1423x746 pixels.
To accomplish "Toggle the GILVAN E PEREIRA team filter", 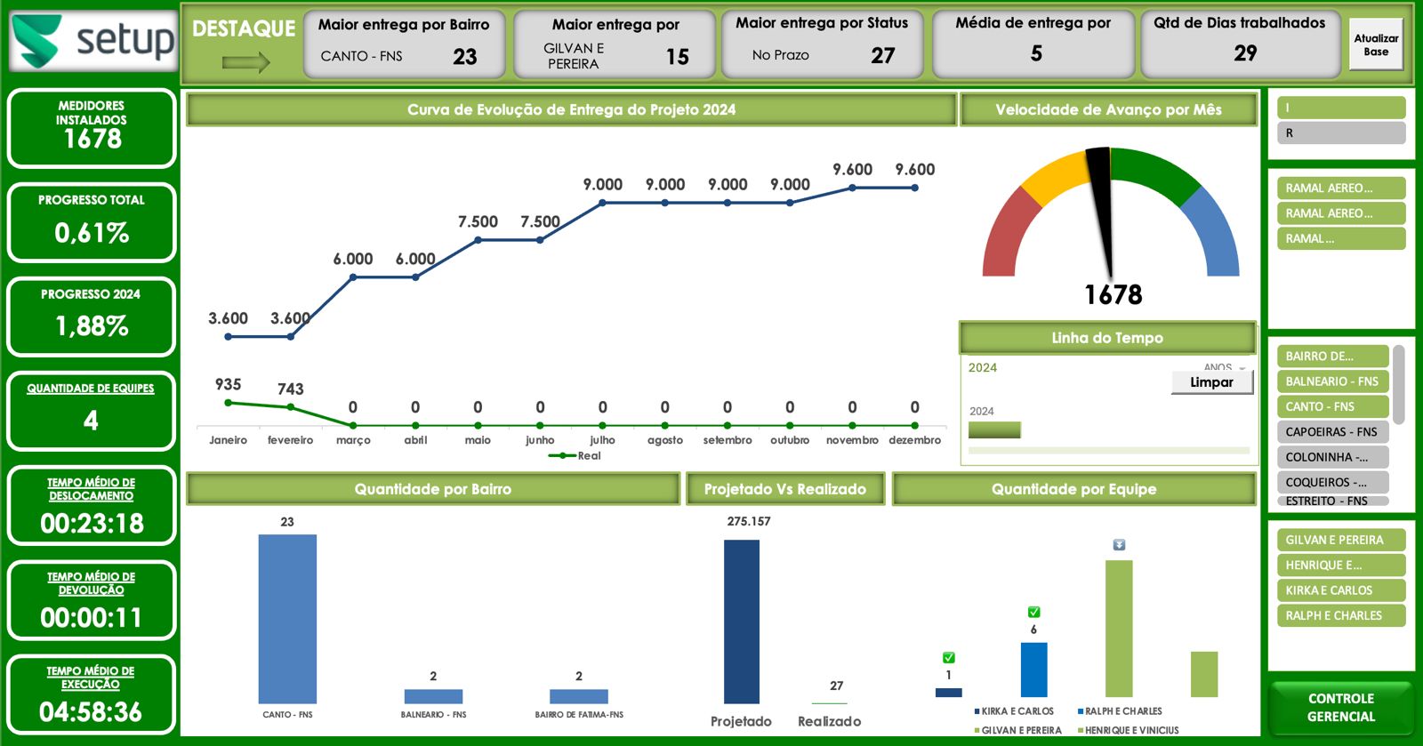I will pyautogui.click(x=1340, y=540).
